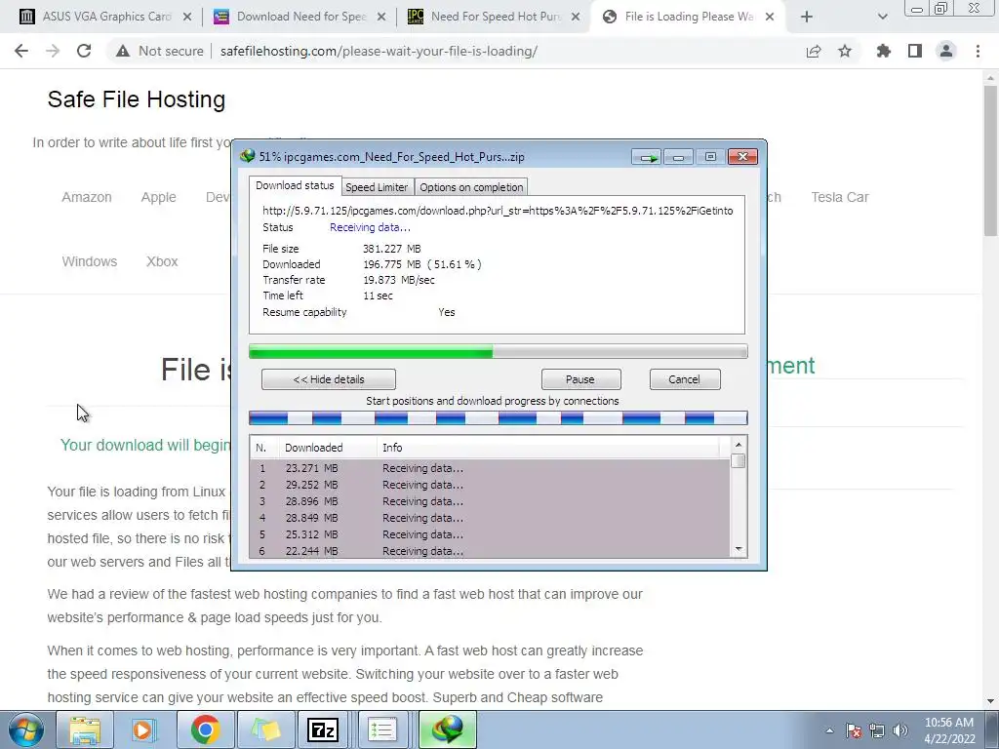The width and height of the screenshot is (999, 749).
Task: Close the ASUS VGA Graphics Card tab
Action: click(187, 18)
